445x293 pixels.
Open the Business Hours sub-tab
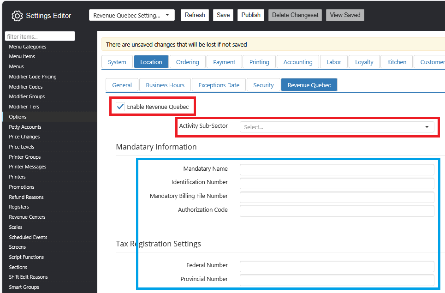pos(165,85)
